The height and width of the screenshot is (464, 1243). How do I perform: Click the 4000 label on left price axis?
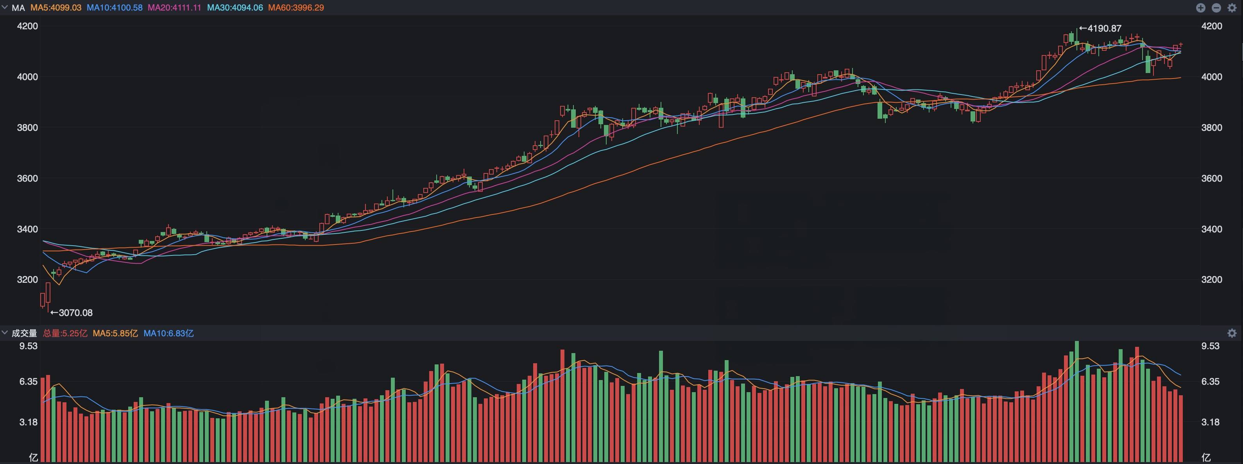(27, 77)
